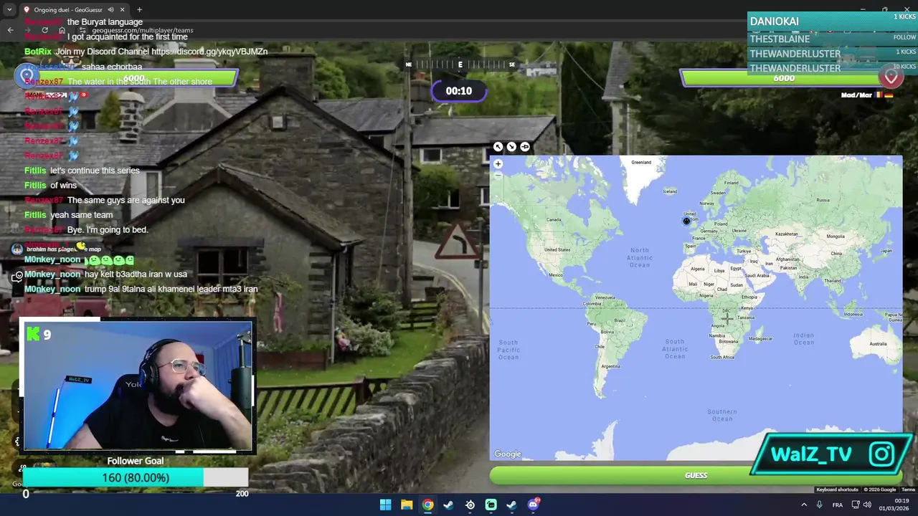Open SteelSeries app from the taskbar
The height and width of the screenshot is (516, 918).
(x=470, y=505)
